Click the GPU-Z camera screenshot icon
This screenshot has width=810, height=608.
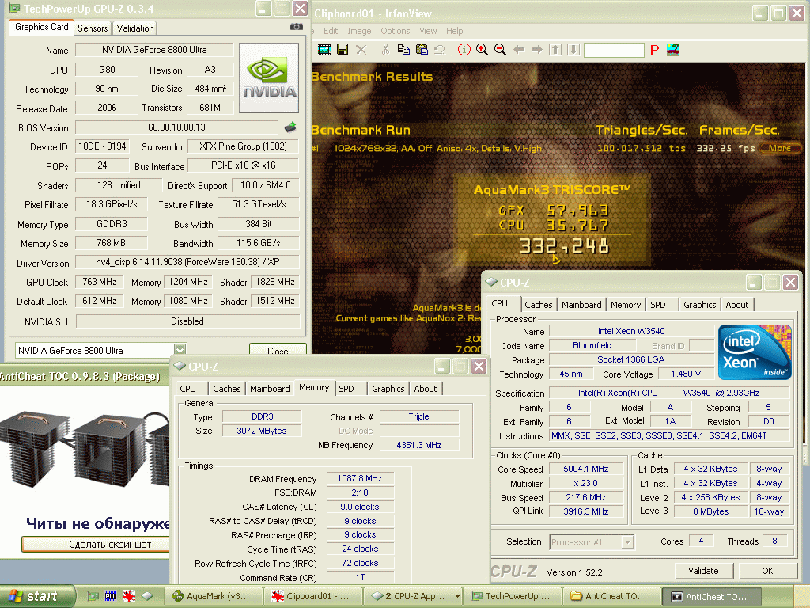pos(297,26)
